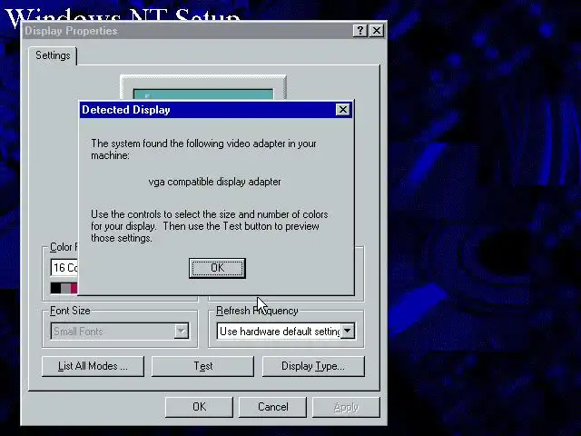Click the greyed Apply button
The height and width of the screenshot is (436, 581).
point(346,407)
